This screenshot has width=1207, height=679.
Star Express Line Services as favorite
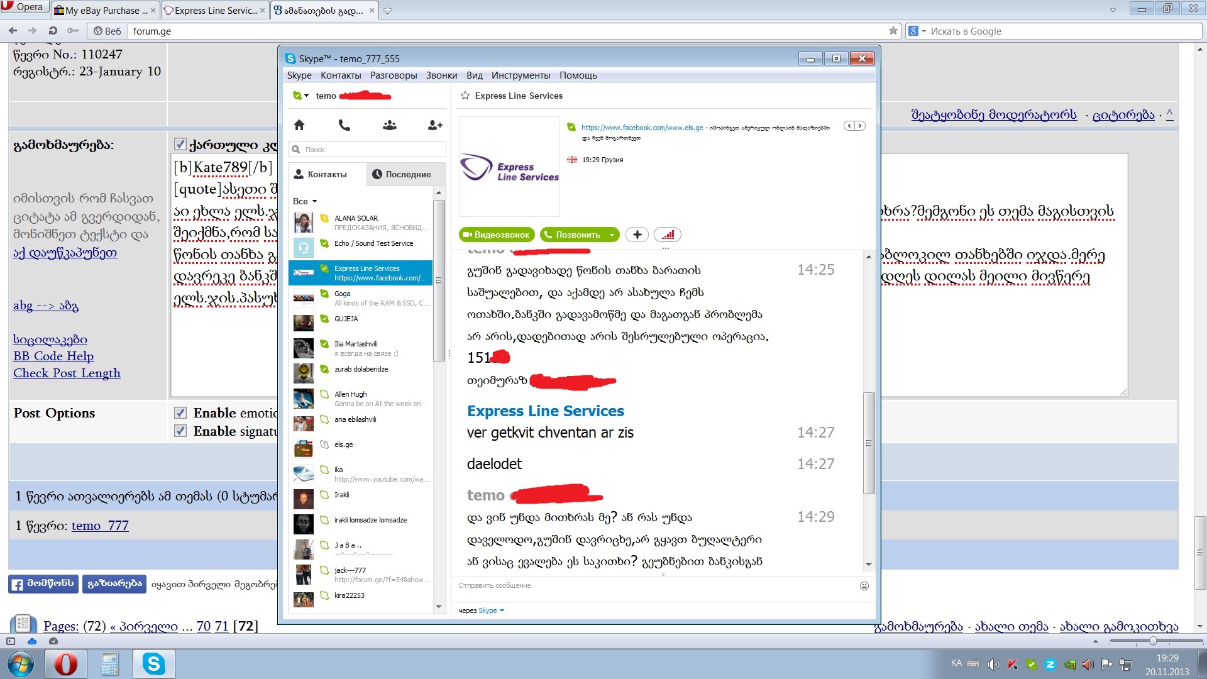click(x=465, y=96)
